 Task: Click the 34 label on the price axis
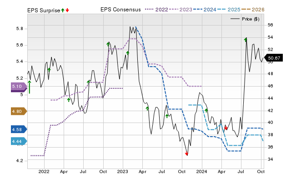(x=270, y=159)
